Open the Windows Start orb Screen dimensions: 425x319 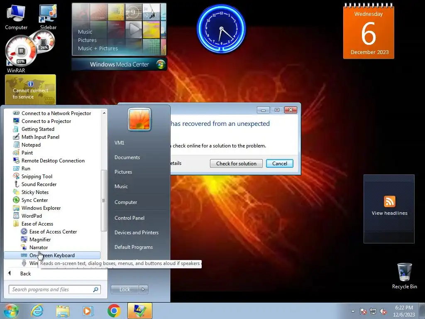(x=11, y=311)
